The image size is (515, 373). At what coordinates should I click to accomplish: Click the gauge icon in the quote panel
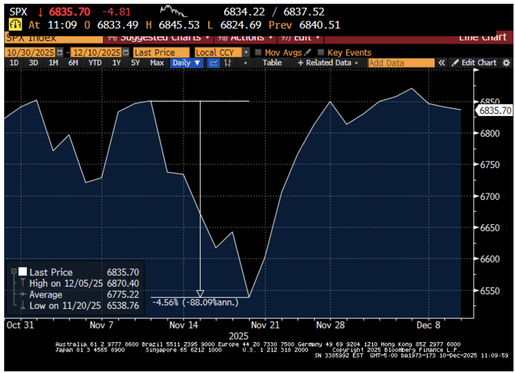15,25
